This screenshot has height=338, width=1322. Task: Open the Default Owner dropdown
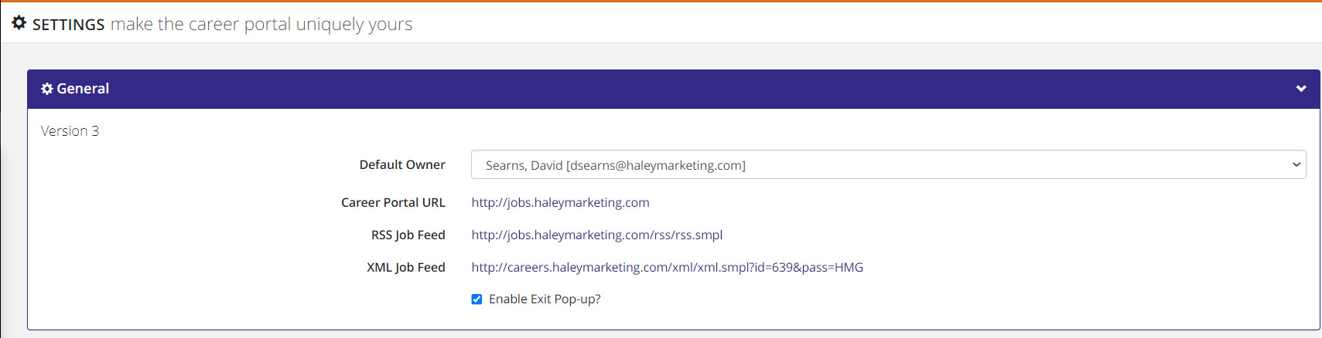pos(887,165)
